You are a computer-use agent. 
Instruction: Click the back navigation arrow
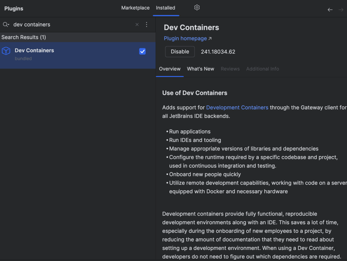tap(330, 9)
